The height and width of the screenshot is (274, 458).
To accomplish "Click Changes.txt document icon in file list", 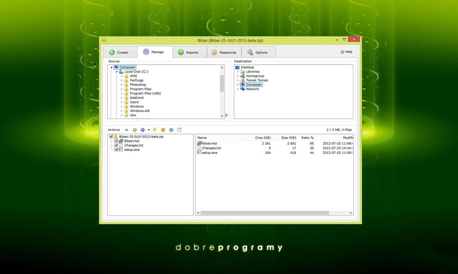I will point(199,148).
